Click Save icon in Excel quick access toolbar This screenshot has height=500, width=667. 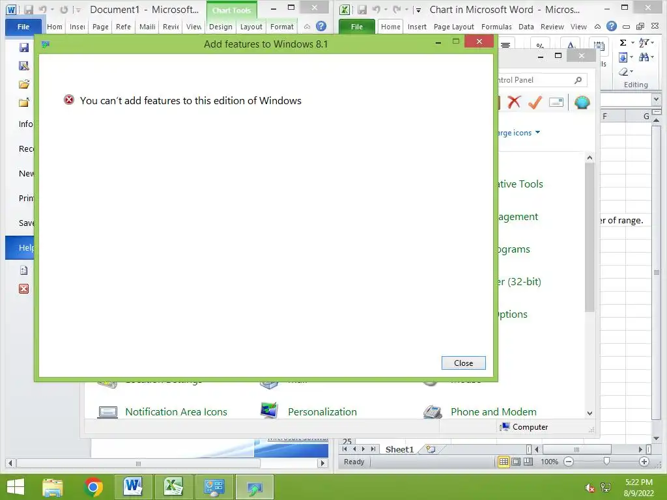tap(362, 9)
